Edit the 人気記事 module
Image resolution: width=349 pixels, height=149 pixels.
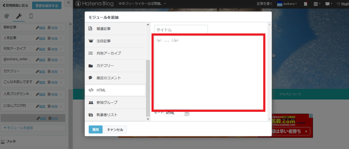coord(41,38)
